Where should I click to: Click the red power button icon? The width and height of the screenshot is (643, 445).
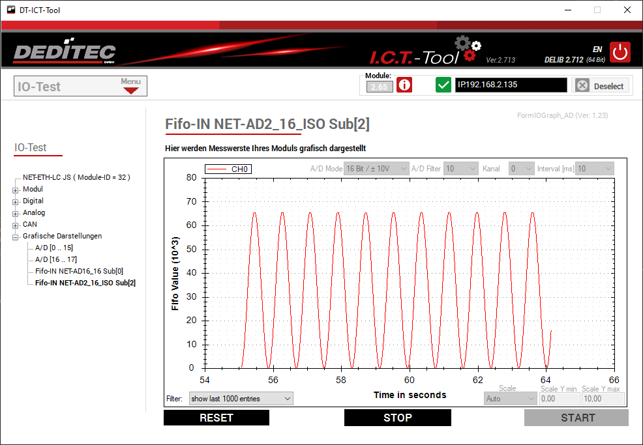[x=620, y=52]
